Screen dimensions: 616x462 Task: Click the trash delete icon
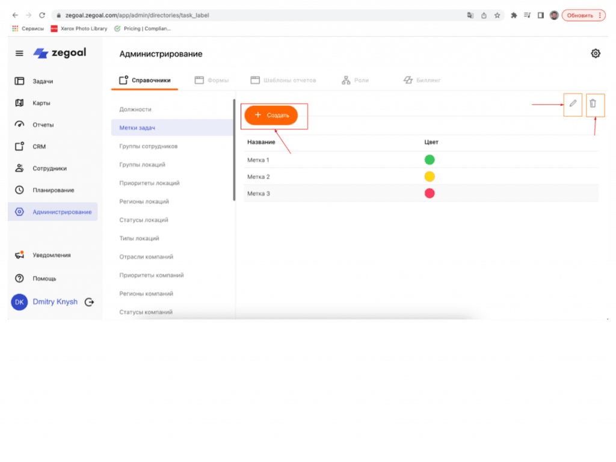click(x=593, y=104)
